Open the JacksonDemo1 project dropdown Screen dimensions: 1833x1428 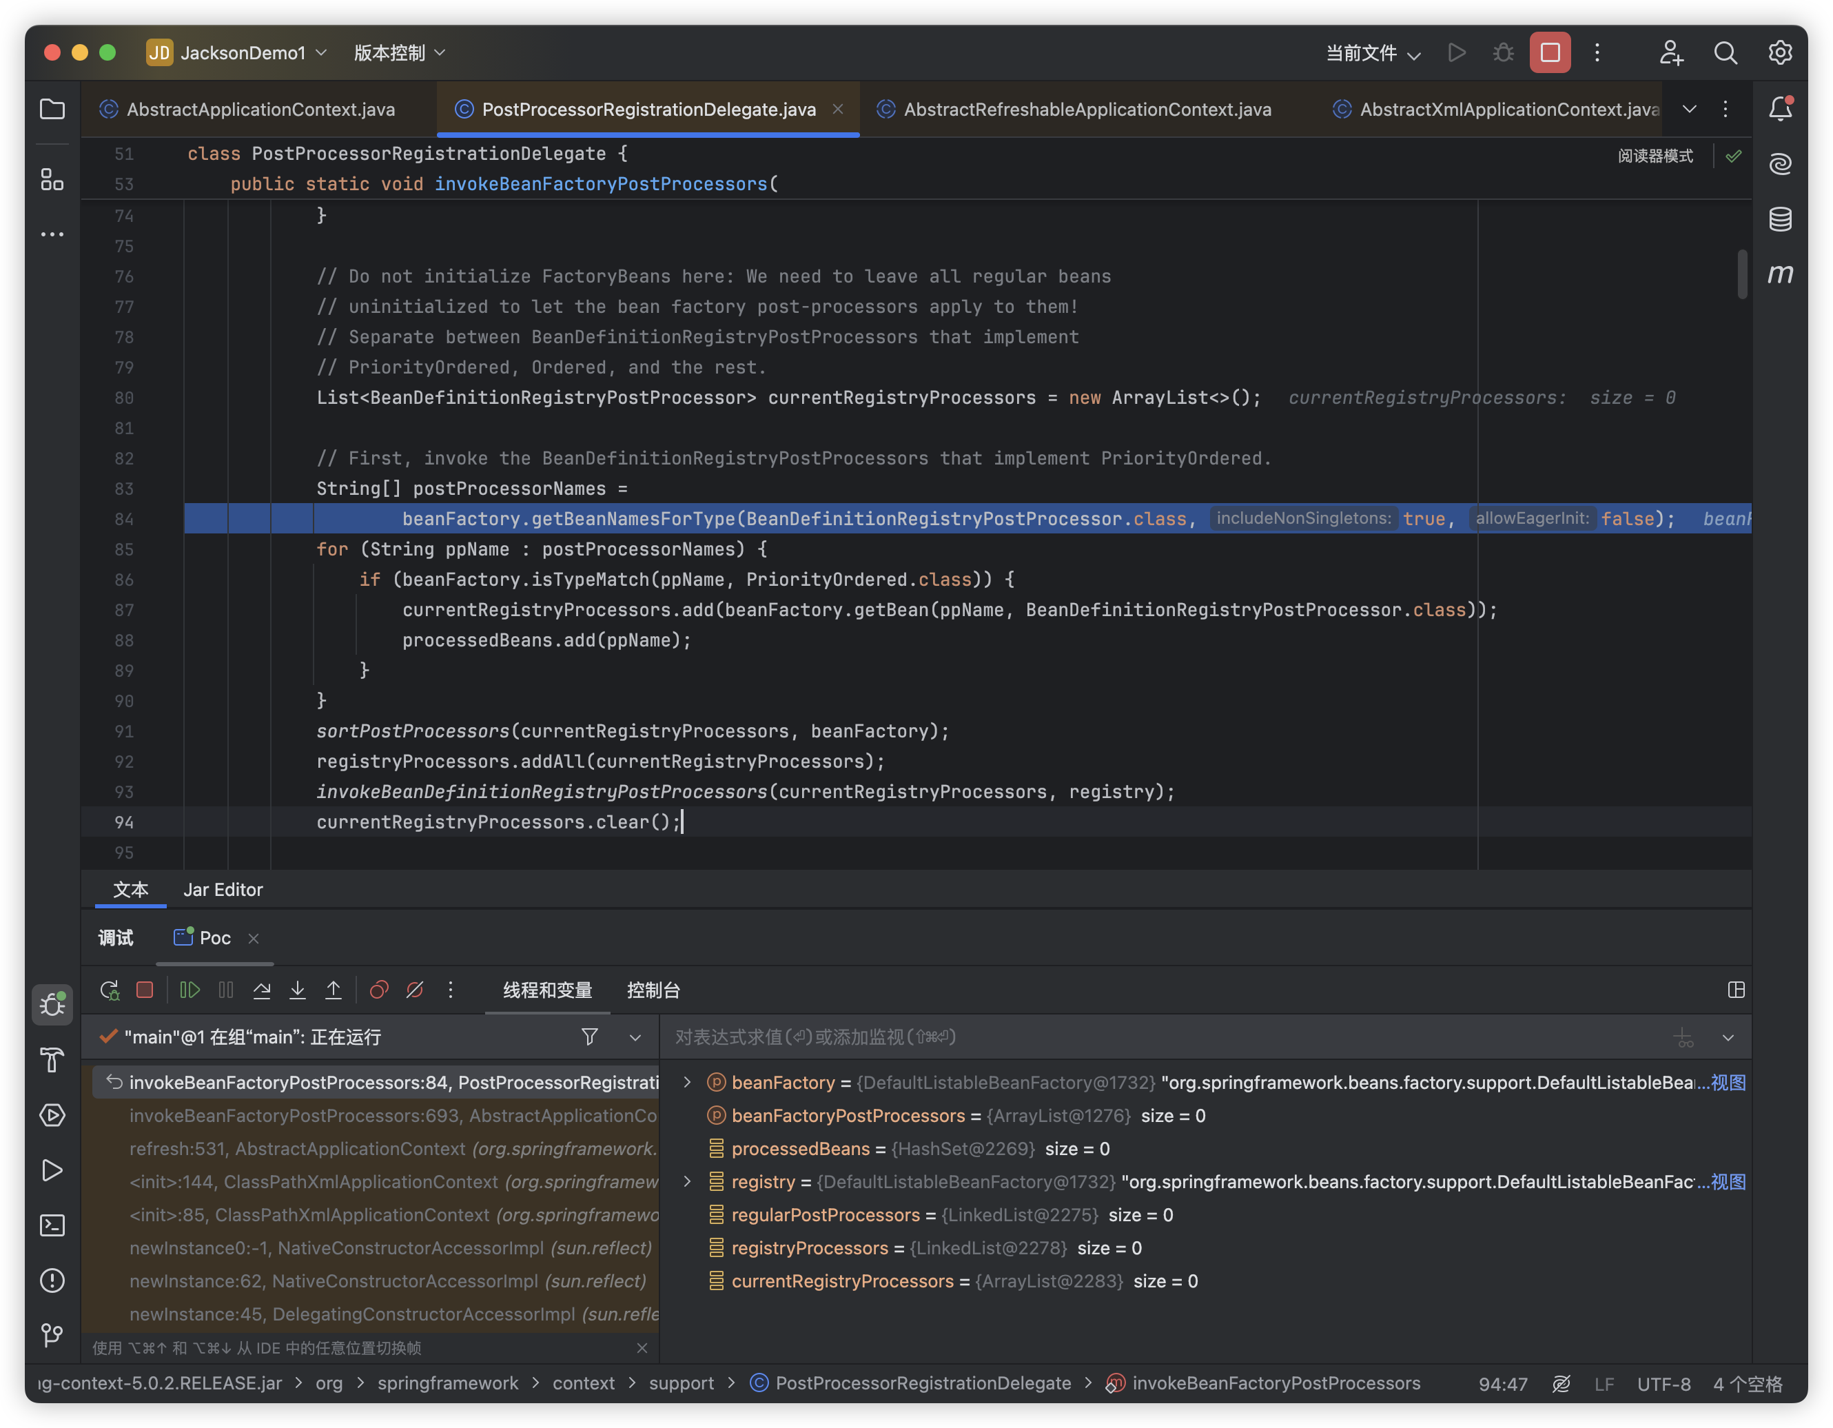(238, 53)
